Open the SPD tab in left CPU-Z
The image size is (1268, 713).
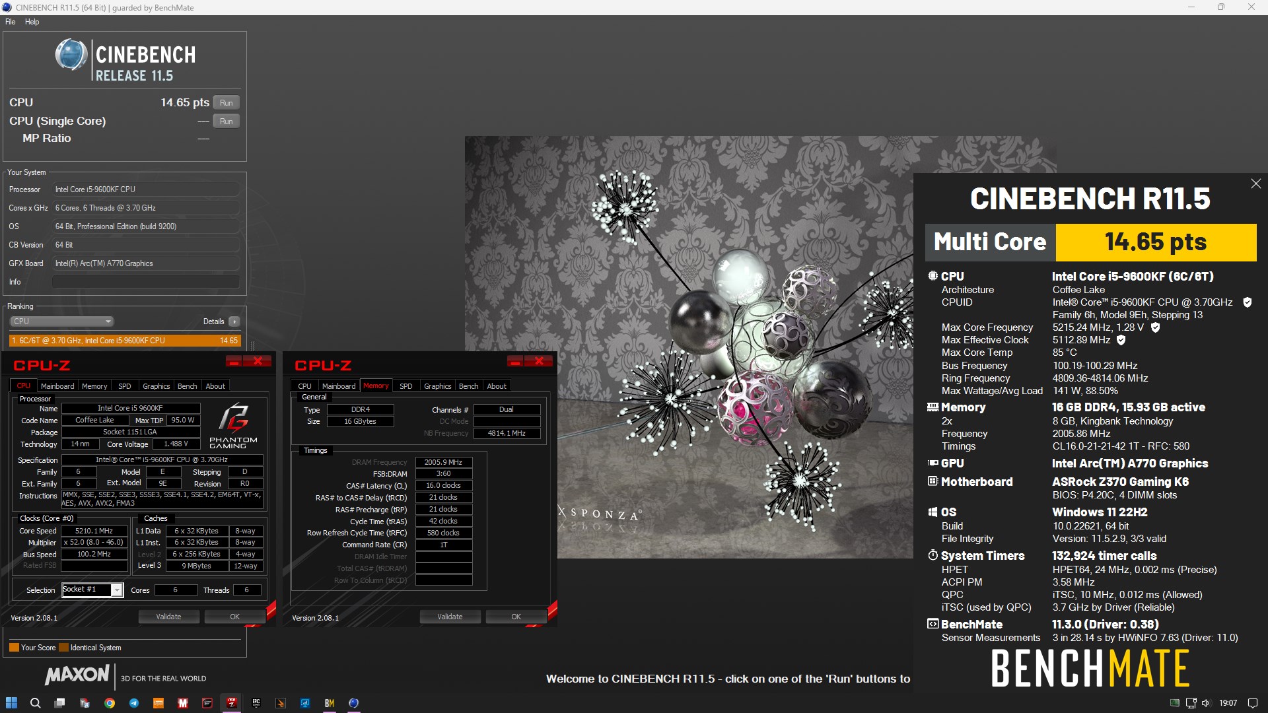point(125,386)
